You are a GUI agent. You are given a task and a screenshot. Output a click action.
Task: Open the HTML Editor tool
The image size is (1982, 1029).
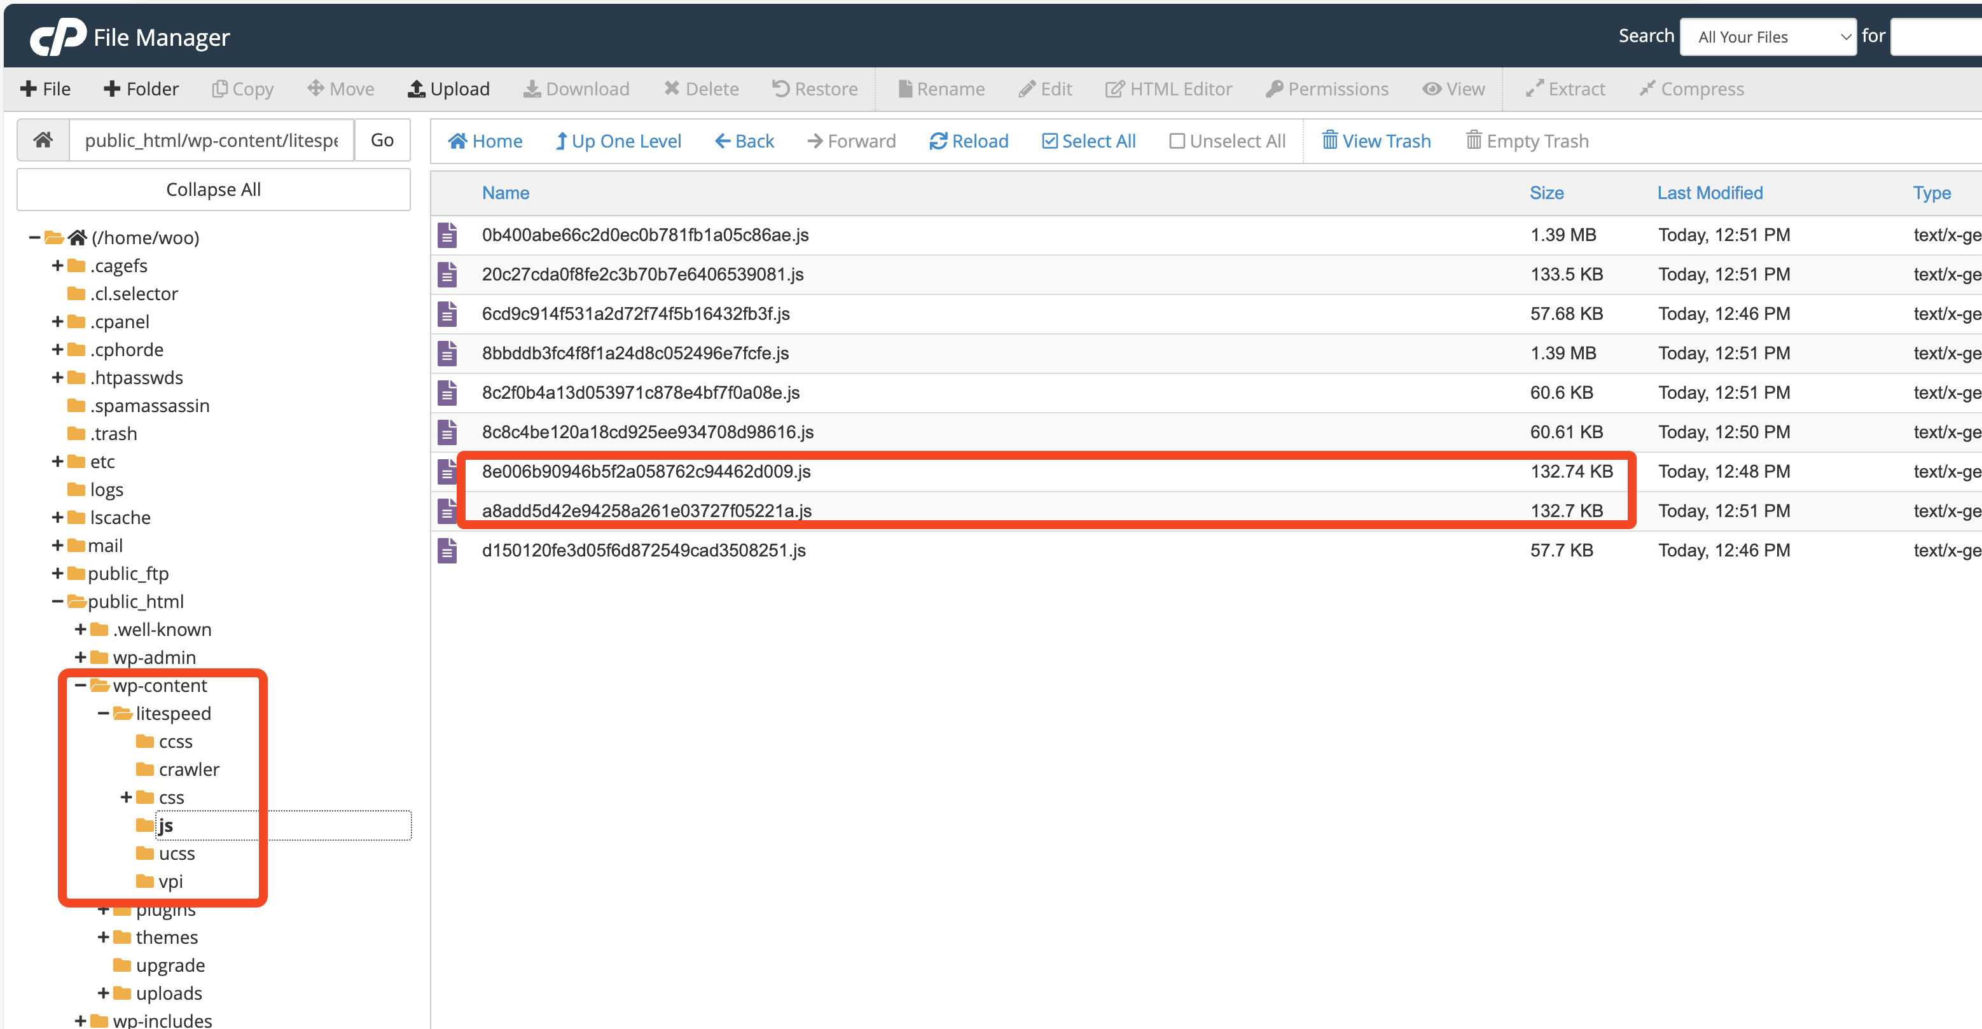pos(1168,89)
